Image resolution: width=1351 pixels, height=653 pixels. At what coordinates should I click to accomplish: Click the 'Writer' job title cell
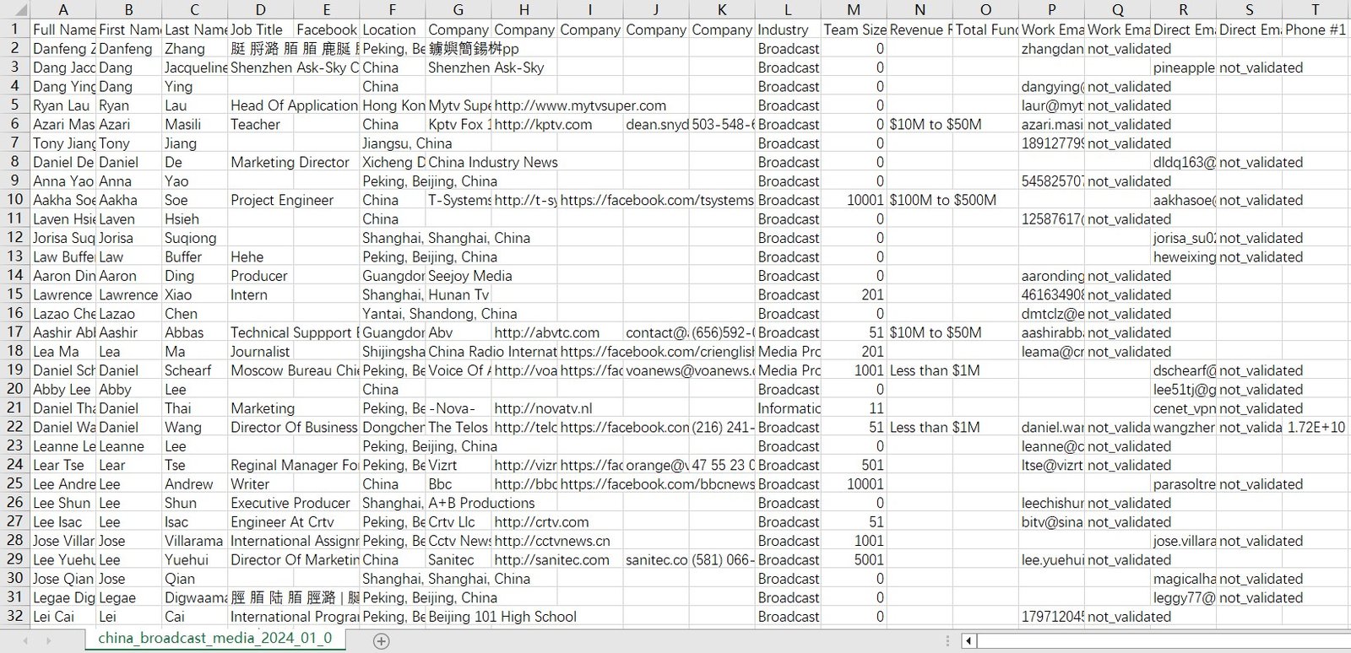[260, 484]
